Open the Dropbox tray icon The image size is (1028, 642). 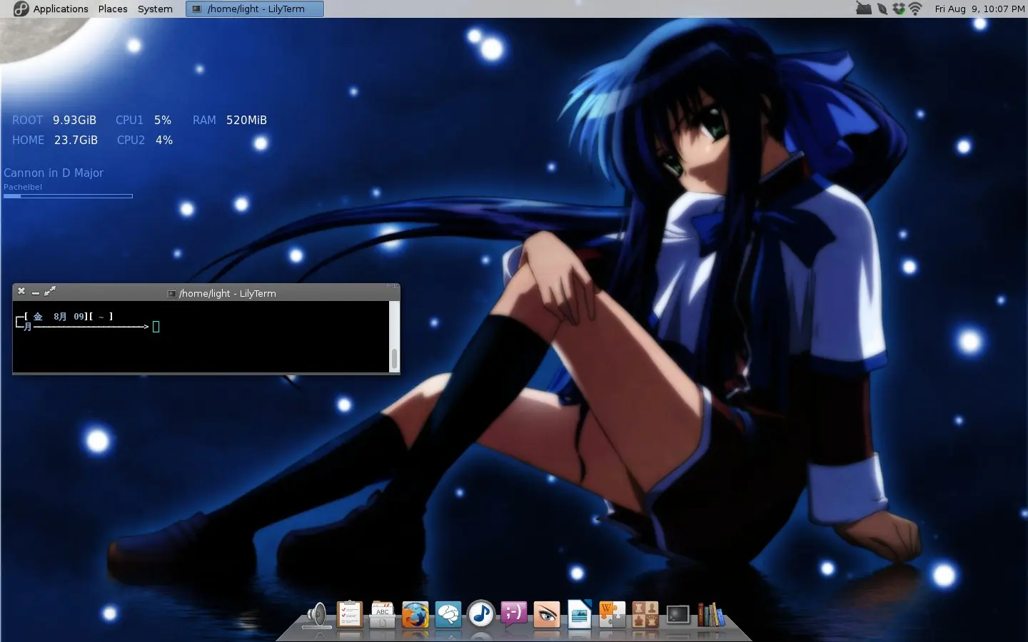[899, 9]
